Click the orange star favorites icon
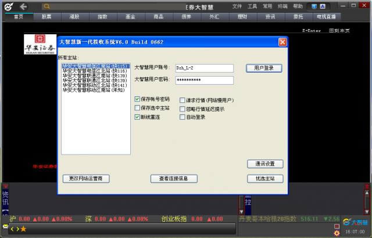 point(23,229)
